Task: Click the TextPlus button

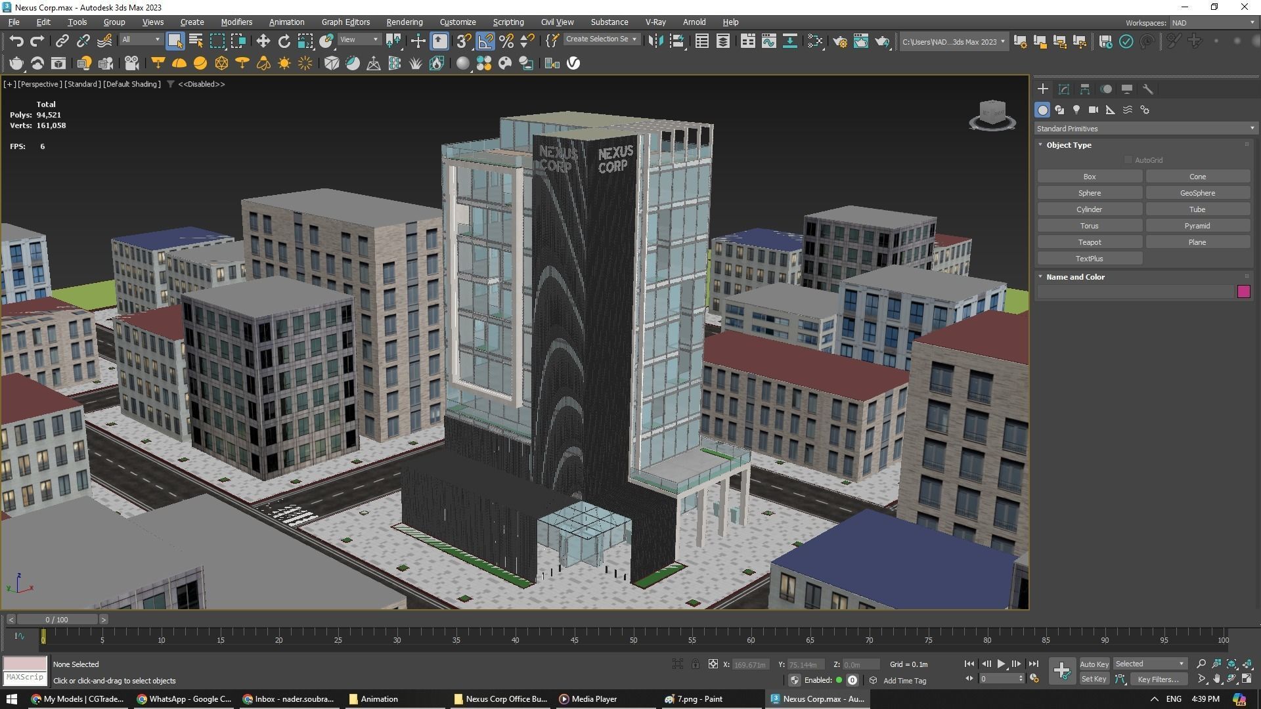Action: tap(1090, 259)
